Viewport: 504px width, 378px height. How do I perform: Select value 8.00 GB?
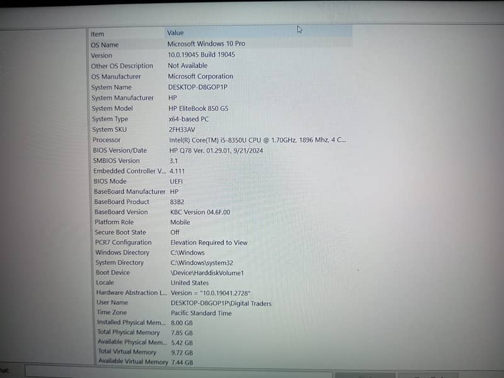tap(182, 323)
